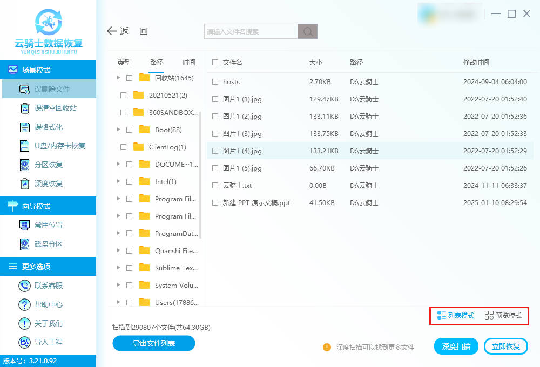
Task: Switch to 预览模式 preview view
Action: [x=503, y=316]
